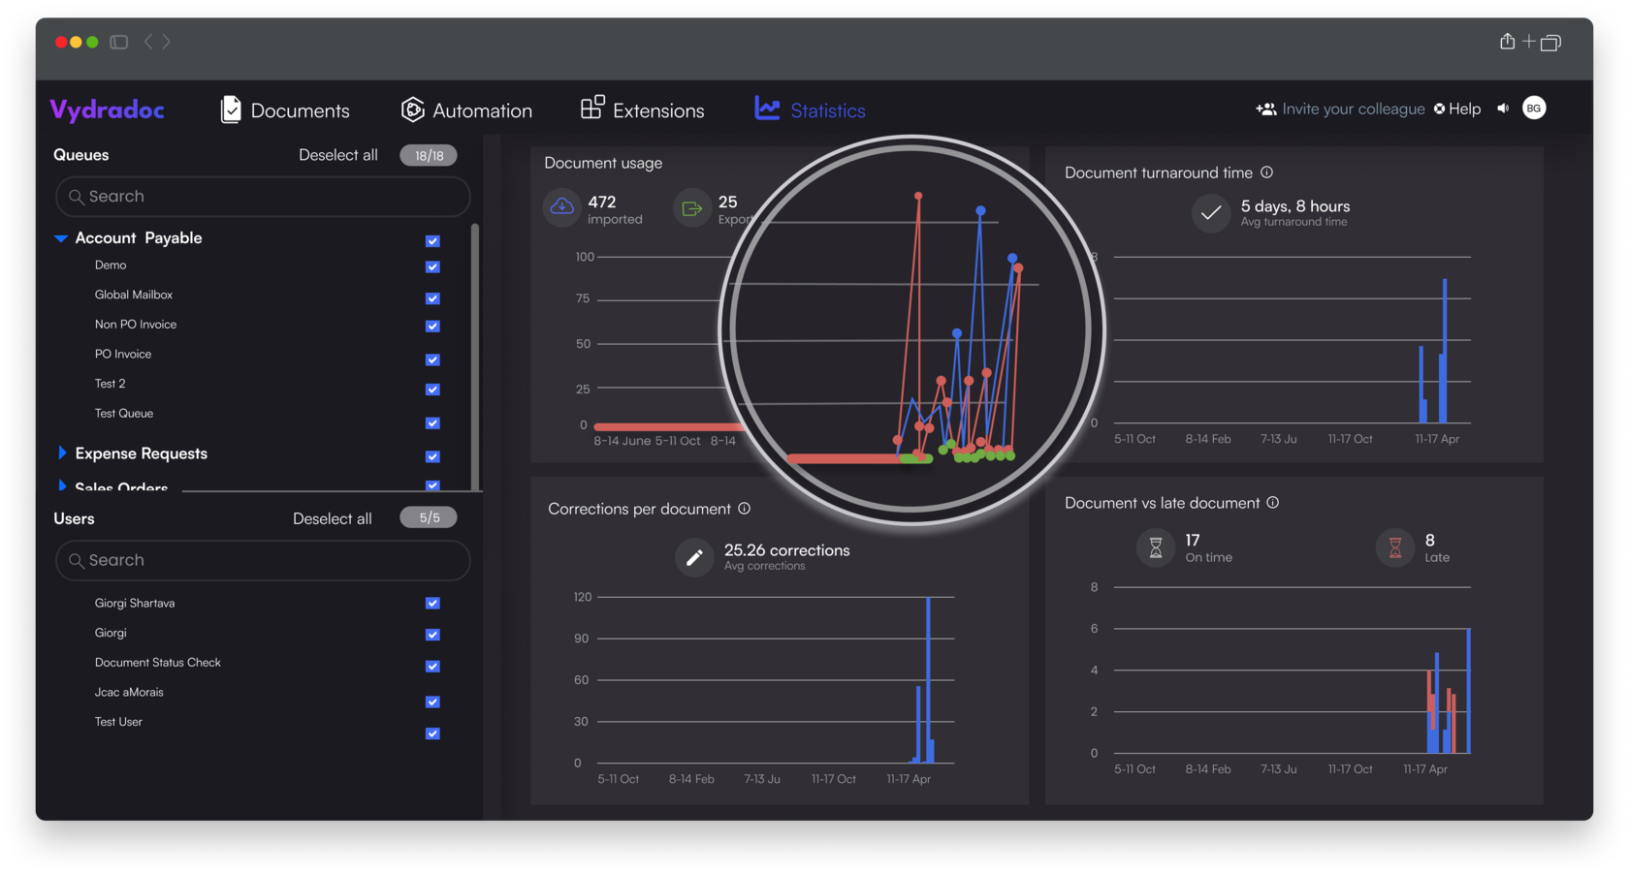
Task: Collapse the Account Payable queue group
Action: tap(61, 238)
